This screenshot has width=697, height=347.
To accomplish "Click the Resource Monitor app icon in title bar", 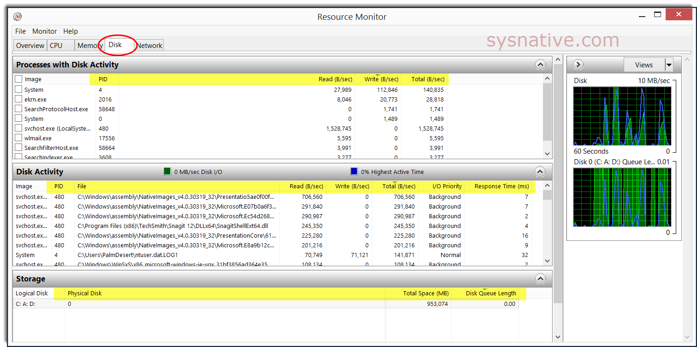I will click(18, 17).
